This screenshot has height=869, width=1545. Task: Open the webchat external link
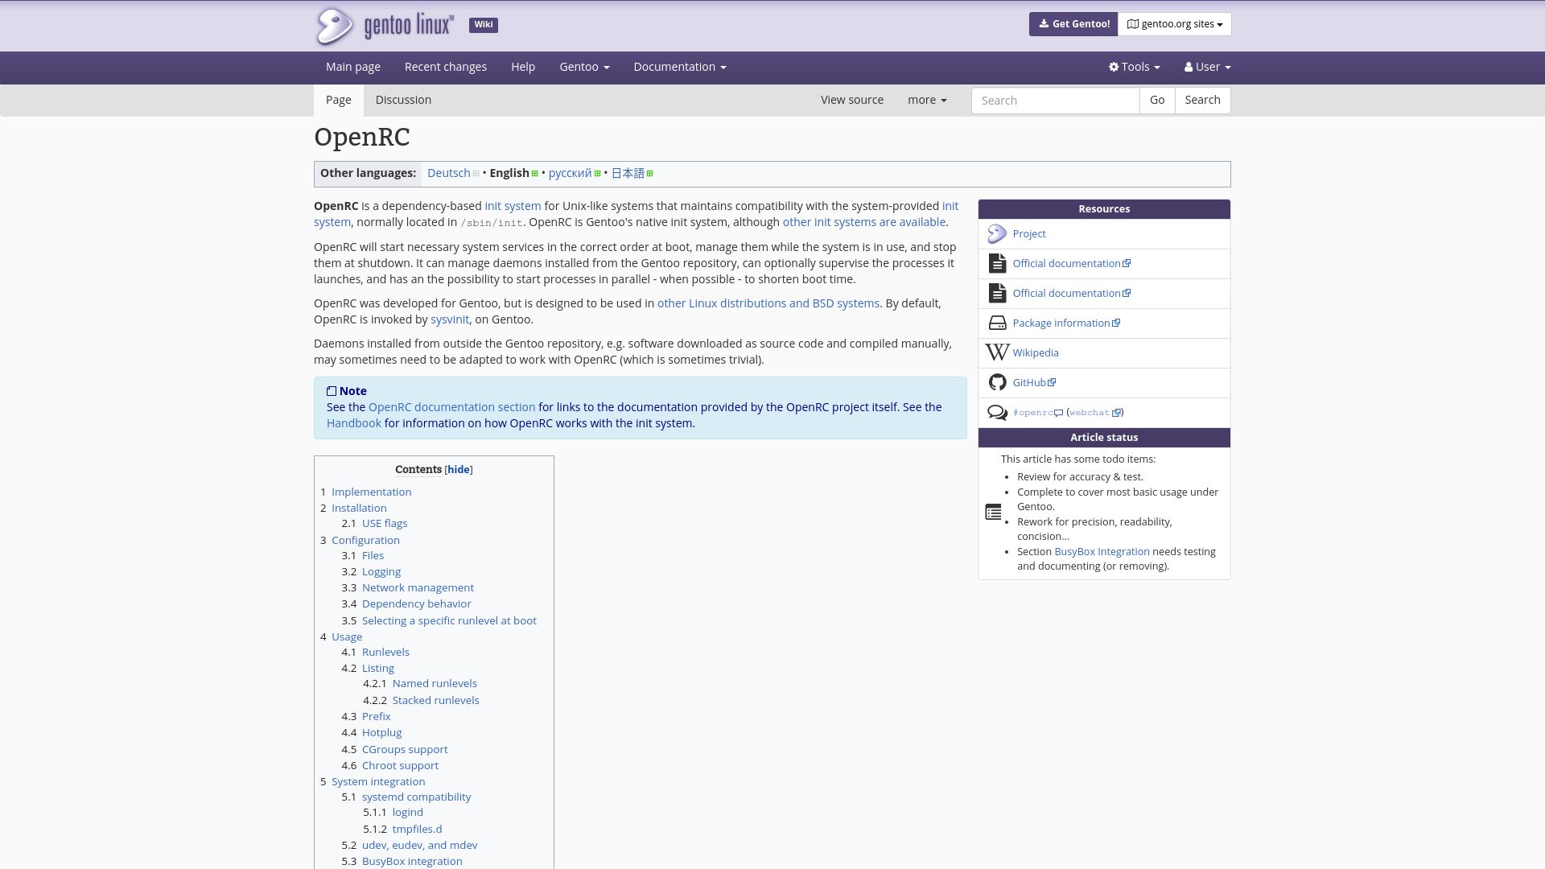click(1094, 413)
